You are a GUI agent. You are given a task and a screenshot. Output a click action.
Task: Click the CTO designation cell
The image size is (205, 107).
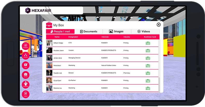pyautogui.click(x=70, y=43)
